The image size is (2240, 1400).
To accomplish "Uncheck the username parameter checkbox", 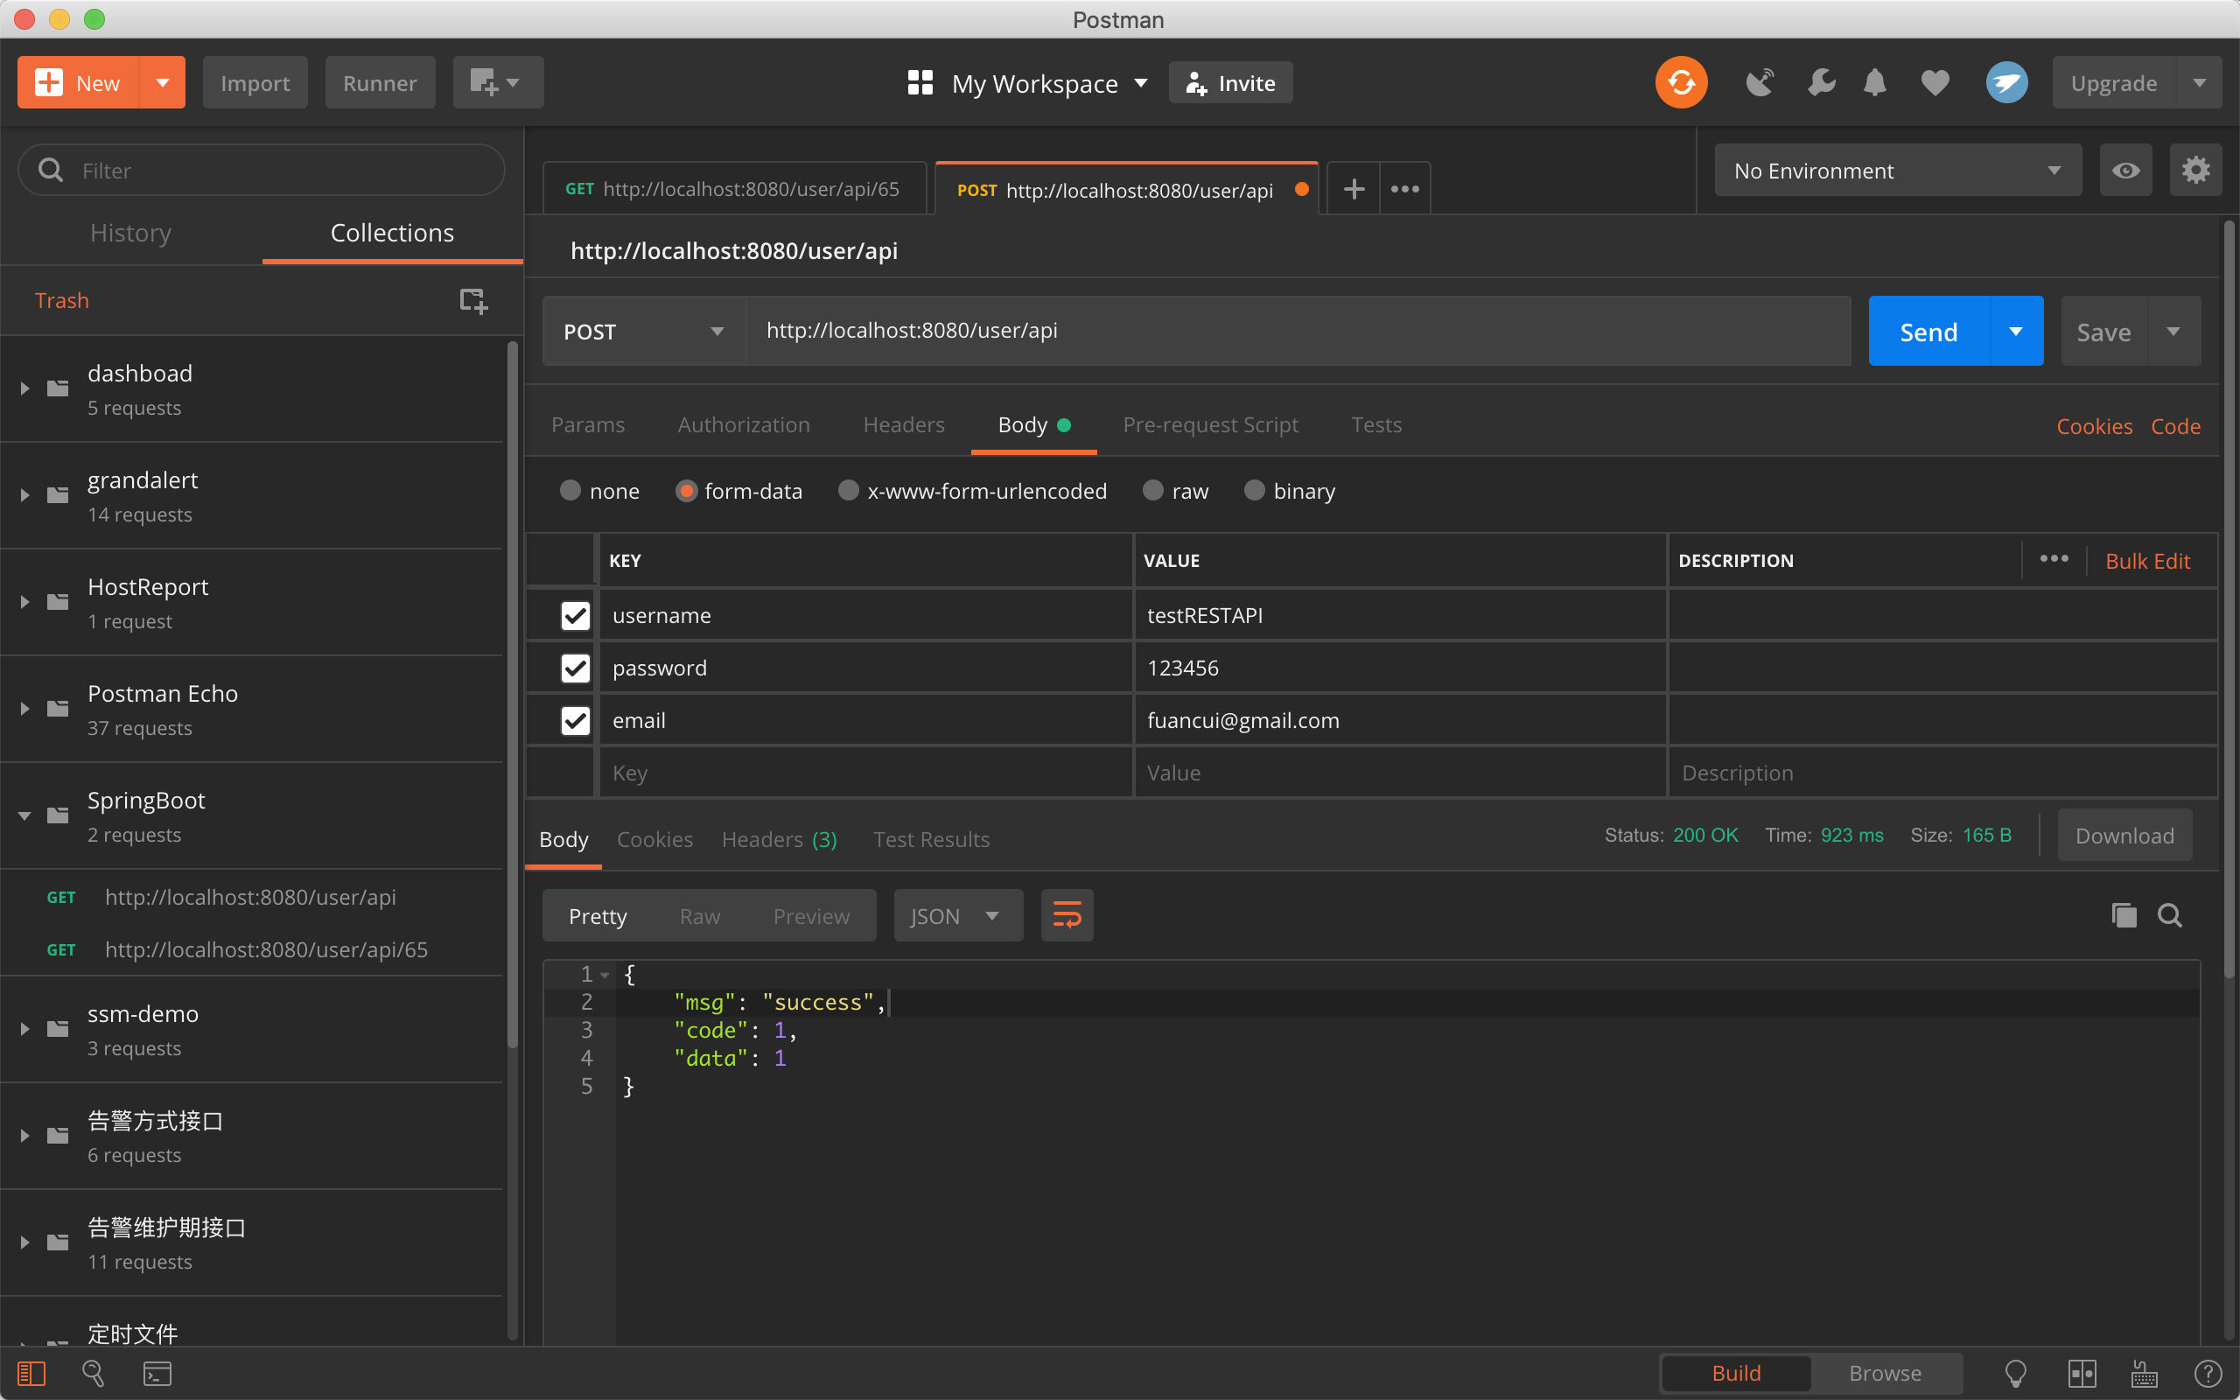I will click(575, 616).
